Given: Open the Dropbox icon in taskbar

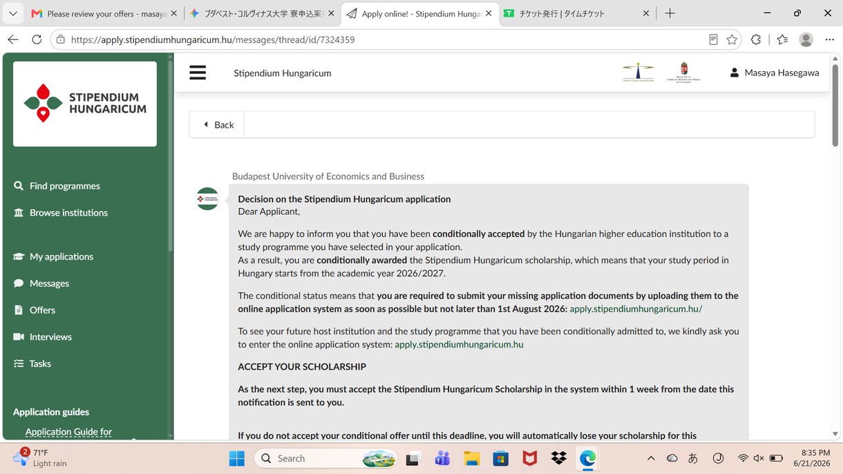Looking at the screenshot, I should click(559, 458).
